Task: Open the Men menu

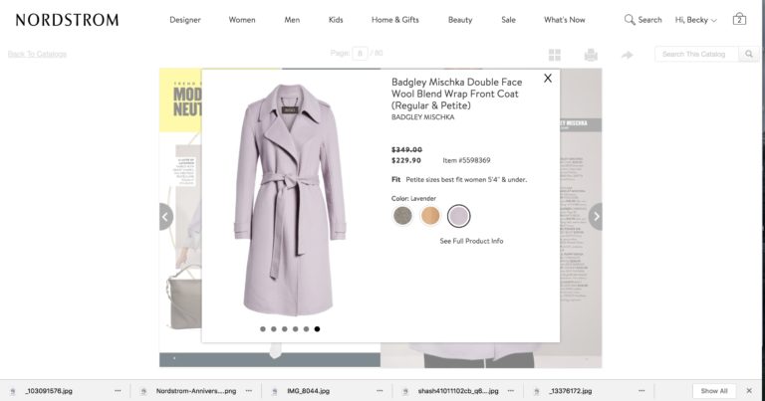Action: click(292, 20)
